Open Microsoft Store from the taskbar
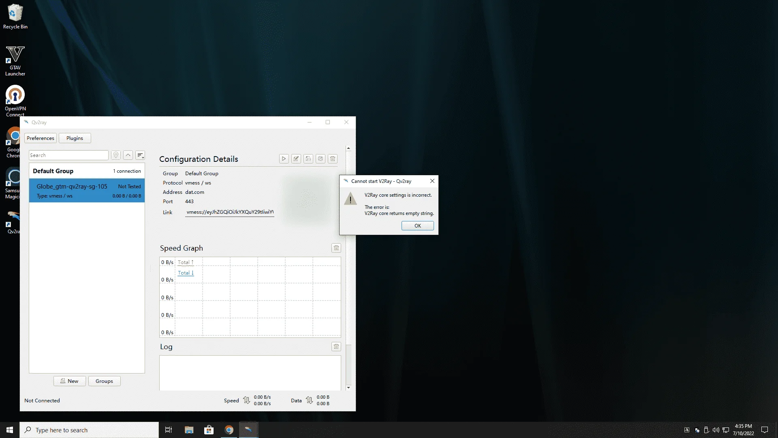The width and height of the screenshot is (778, 438). click(x=209, y=429)
